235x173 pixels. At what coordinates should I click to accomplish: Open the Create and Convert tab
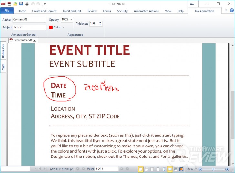point(44,11)
